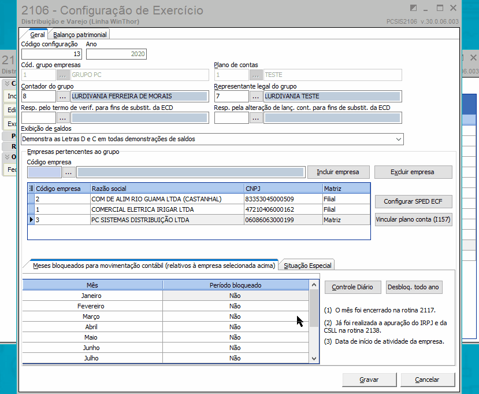Open lookup for Resp. pelo termo de verif.
Viewport: 479px width, 394px height.
tap(62, 118)
